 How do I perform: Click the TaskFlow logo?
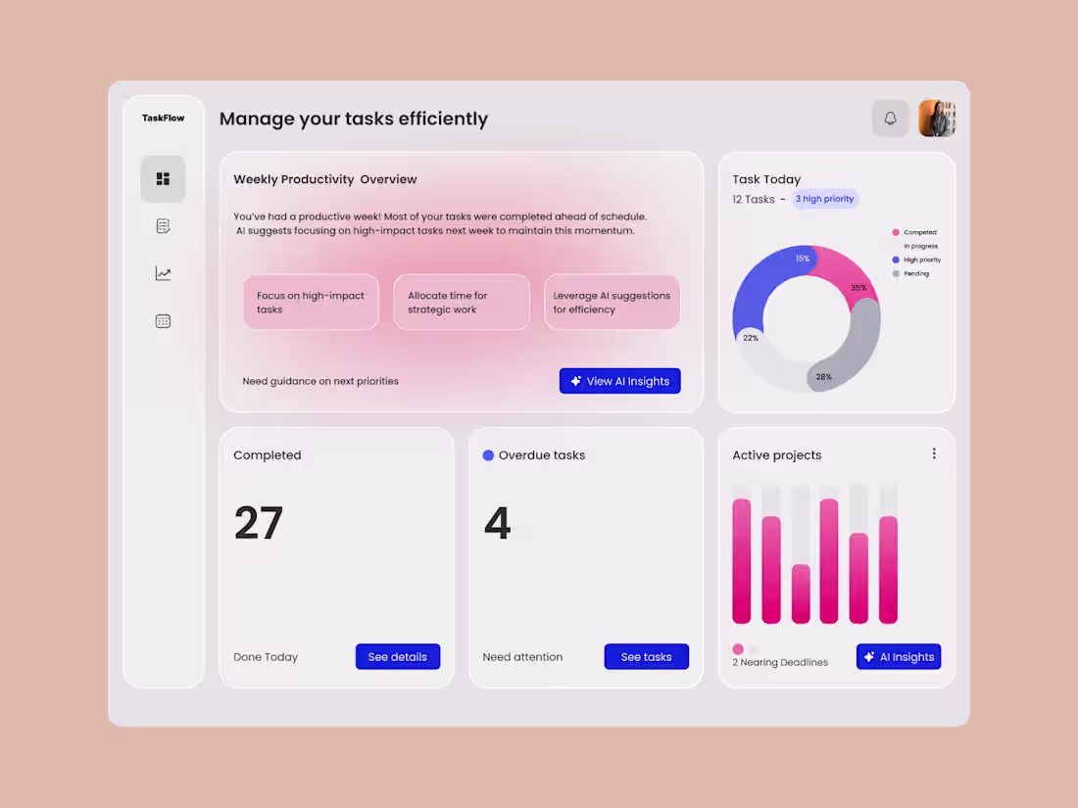tap(162, 118)
